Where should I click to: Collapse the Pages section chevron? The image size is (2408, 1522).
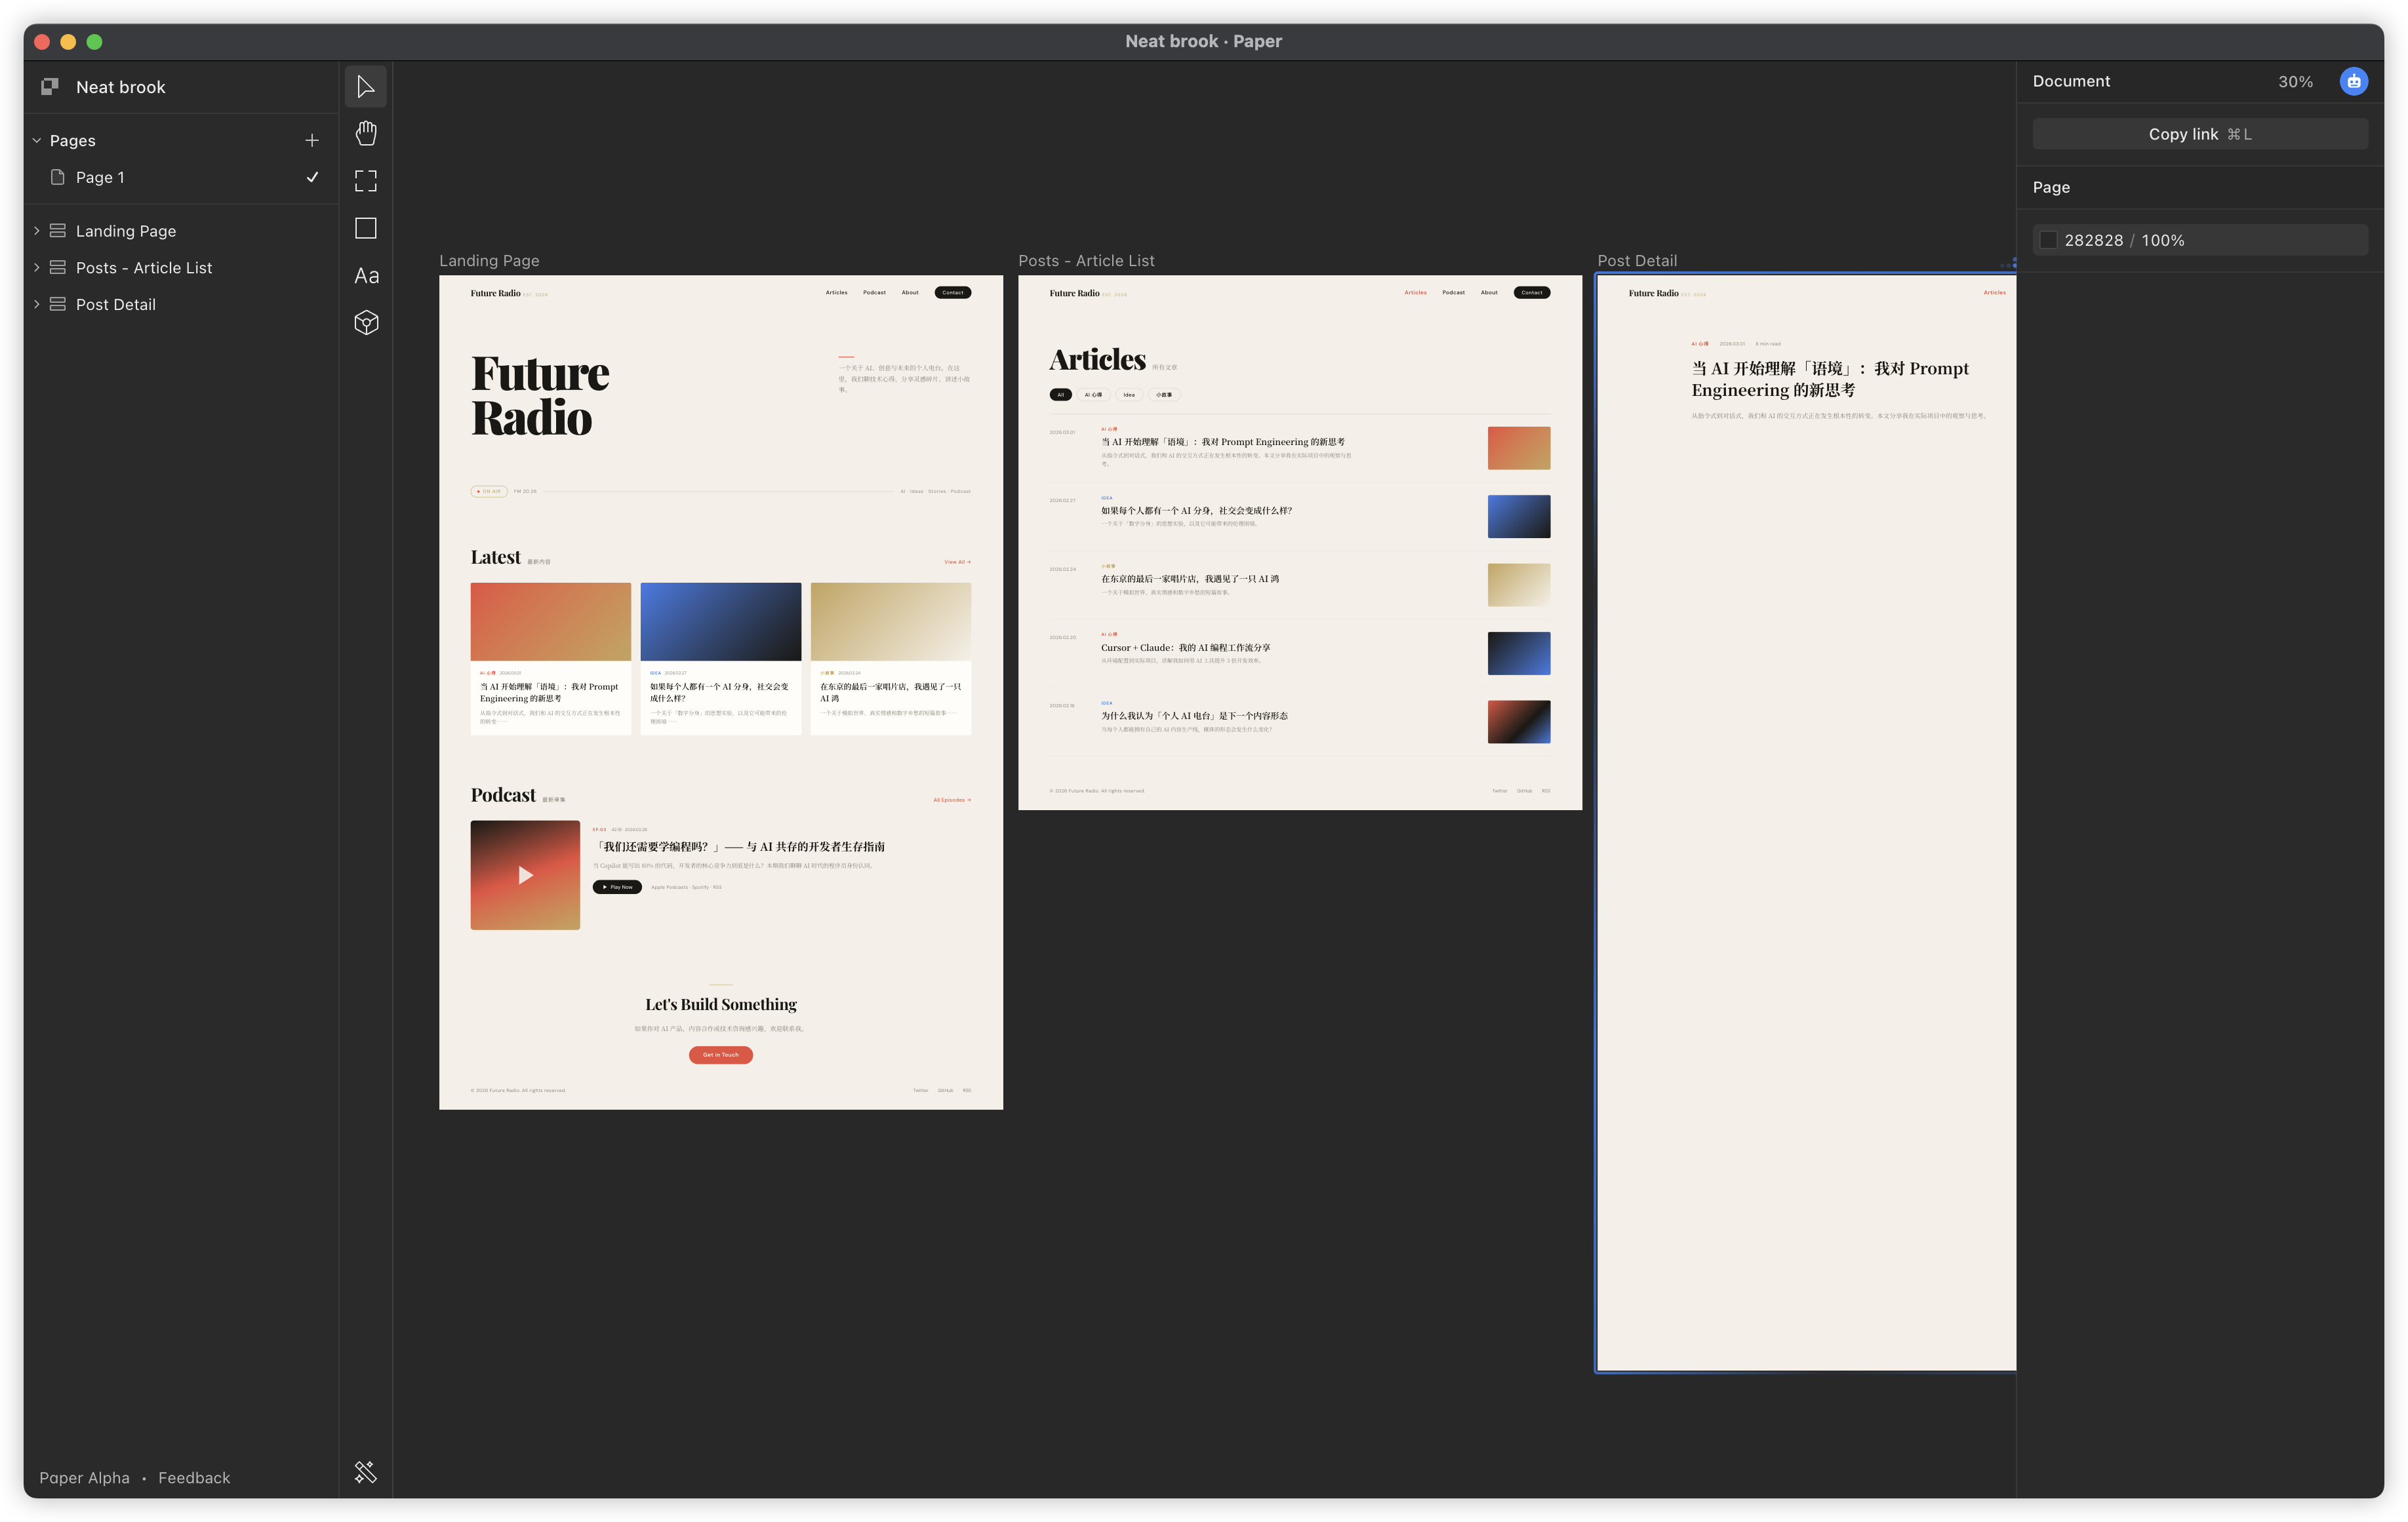[37, 141]
